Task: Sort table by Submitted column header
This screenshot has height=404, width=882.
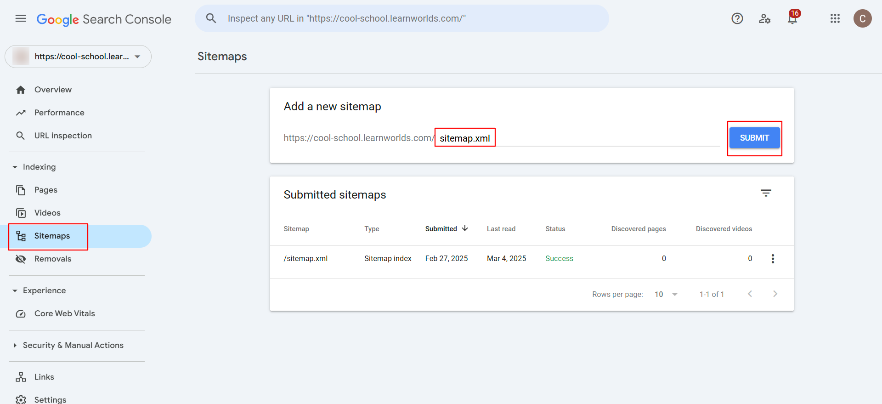Action: (x=441, y=228)
